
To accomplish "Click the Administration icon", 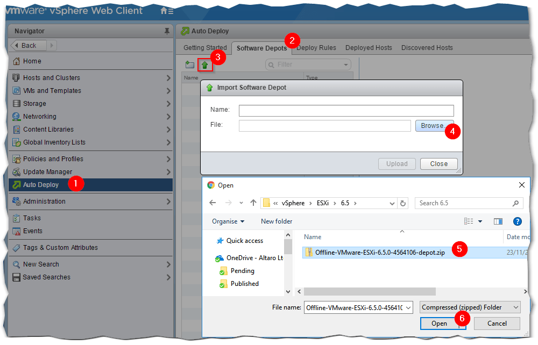I will coord(16,202).
